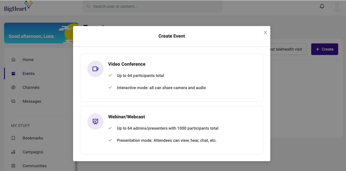Click the notification bell icon
Viewport: 346px width, 171px height.
click(x=322, y=6)
